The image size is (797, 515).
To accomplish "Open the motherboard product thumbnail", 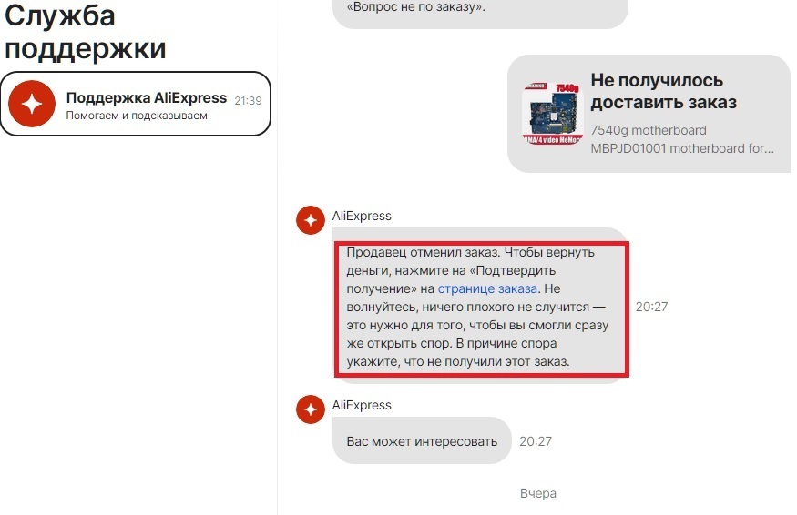I will point(553,114).
